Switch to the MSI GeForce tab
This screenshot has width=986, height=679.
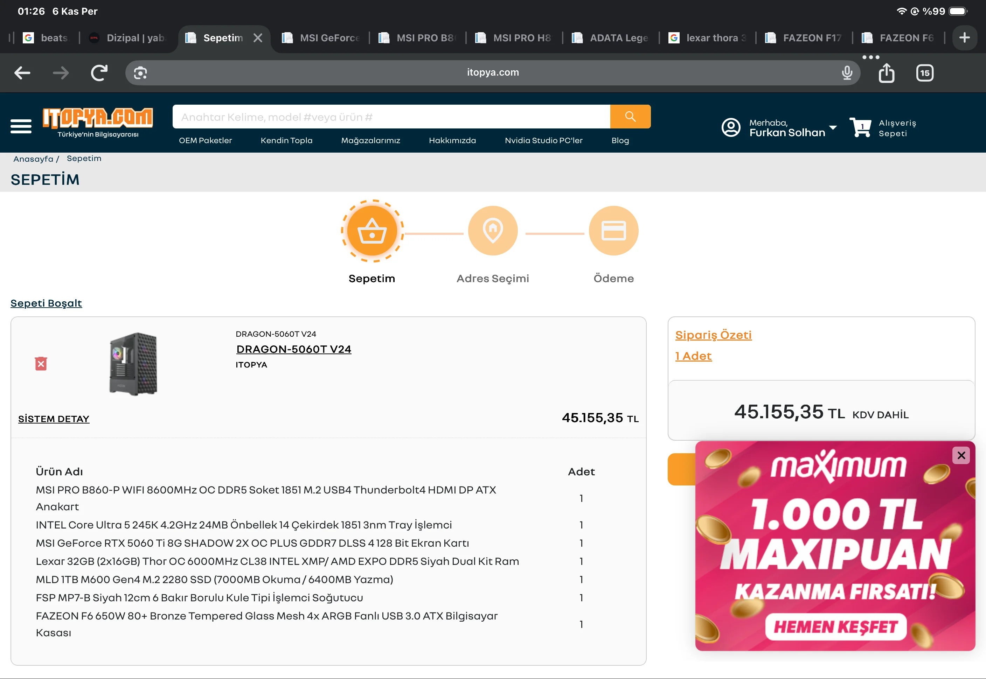coord(322,38)
